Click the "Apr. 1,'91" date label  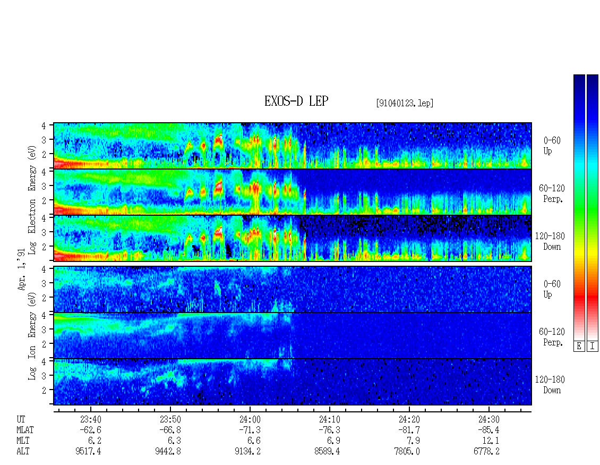pyautogui.click(x=22, y=269)
